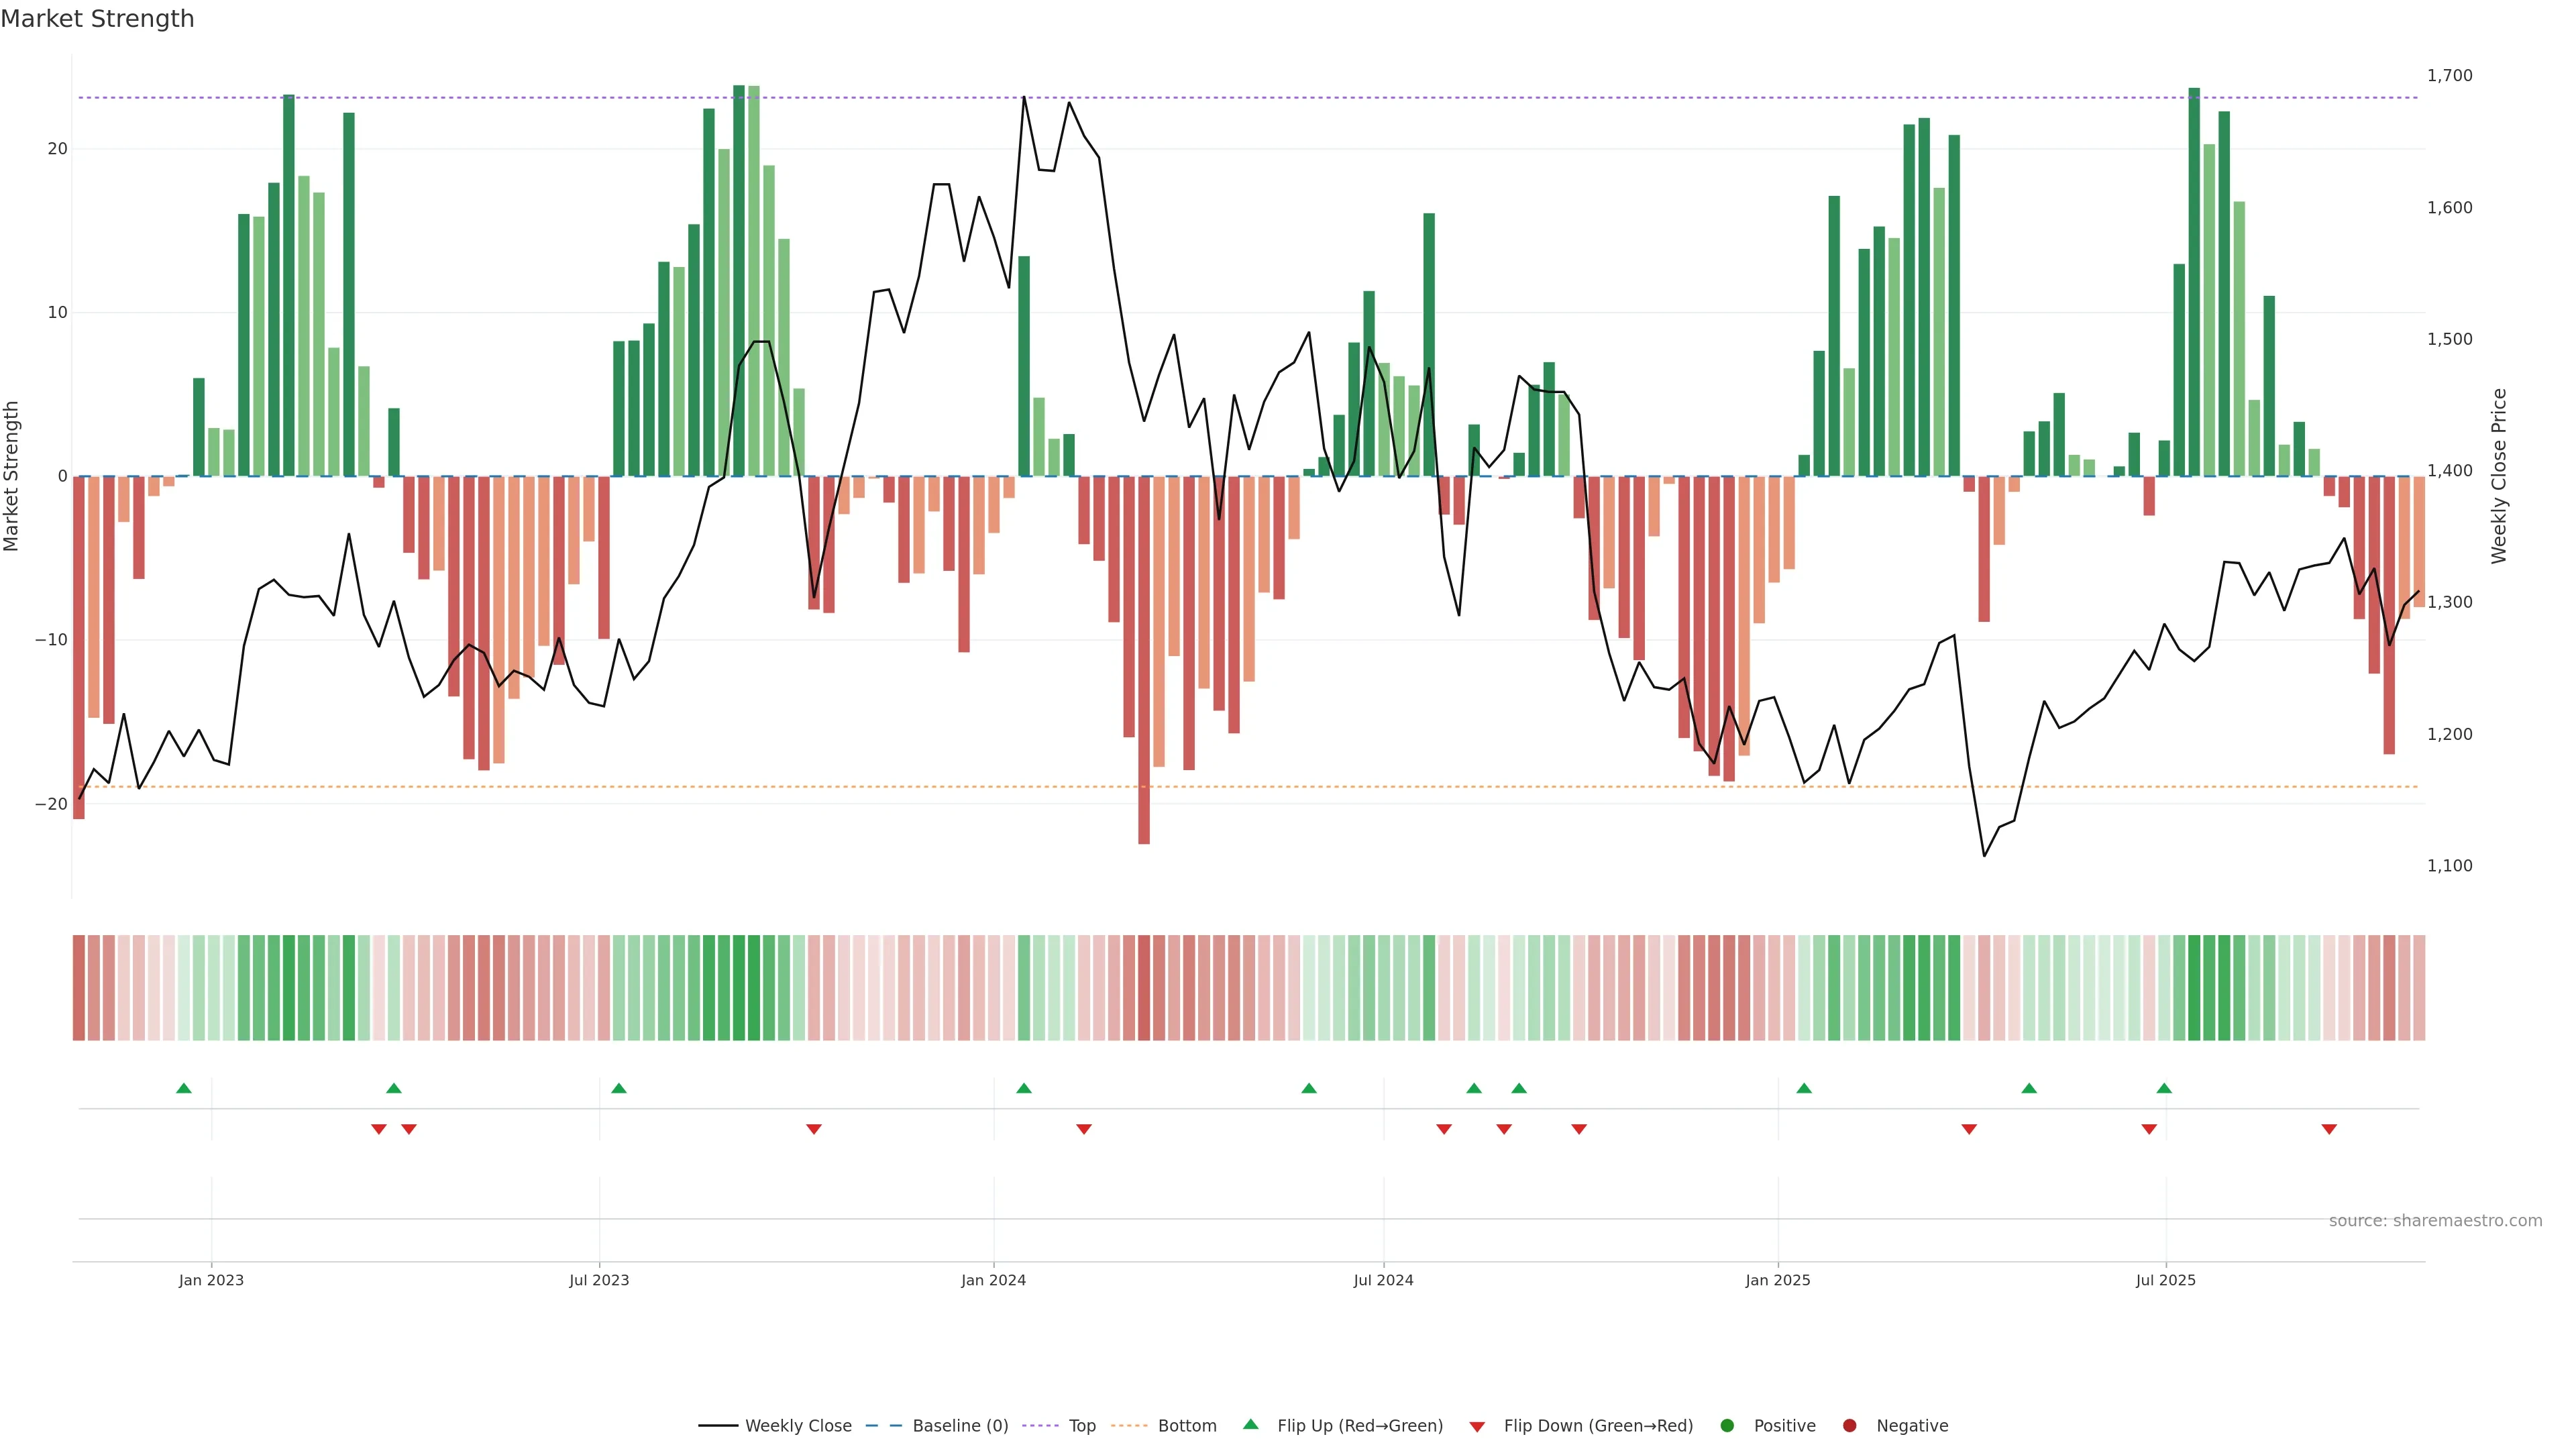The width and height of the screenshot is (2576, 1449).
Task: Click the last red flip-down triangle marker
Action: click(x=2329, y=1129)
